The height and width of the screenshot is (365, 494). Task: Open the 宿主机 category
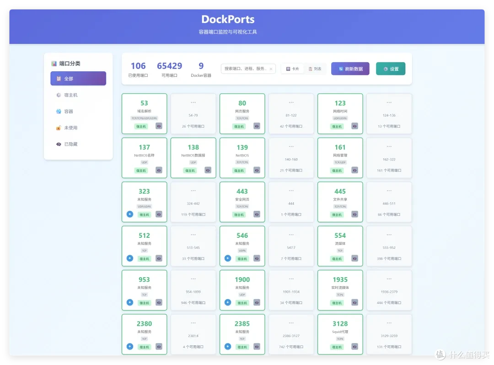point(78,95)
